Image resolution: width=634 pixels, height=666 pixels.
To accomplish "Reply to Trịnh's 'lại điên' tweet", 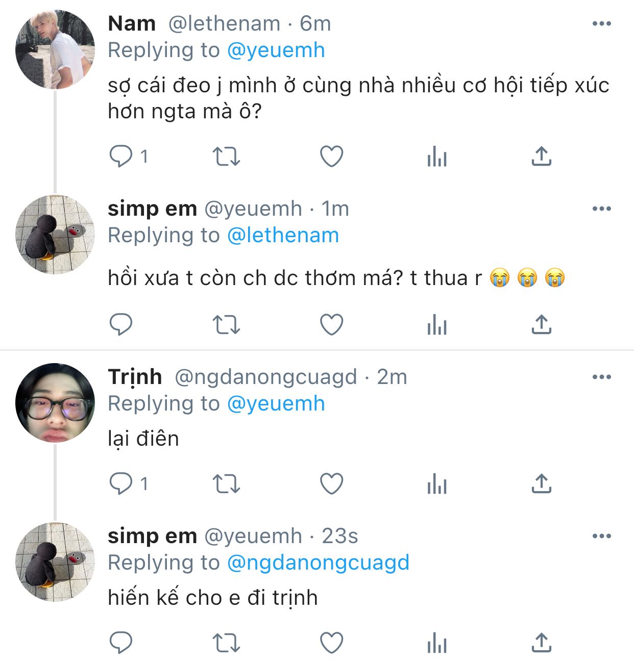I will 121,483.
